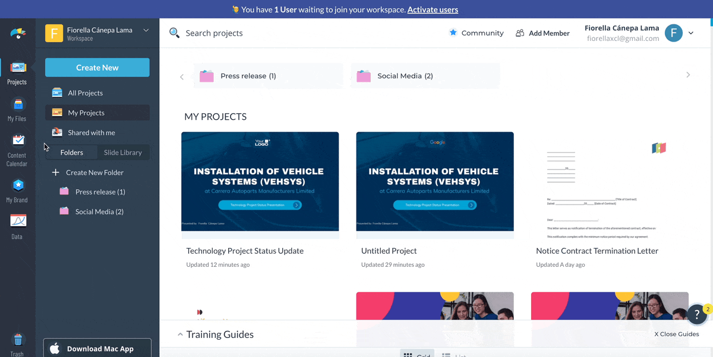Expand the workspace switcher chevron
The width and height of the screenshot is (713, 357).
[146, 30]
